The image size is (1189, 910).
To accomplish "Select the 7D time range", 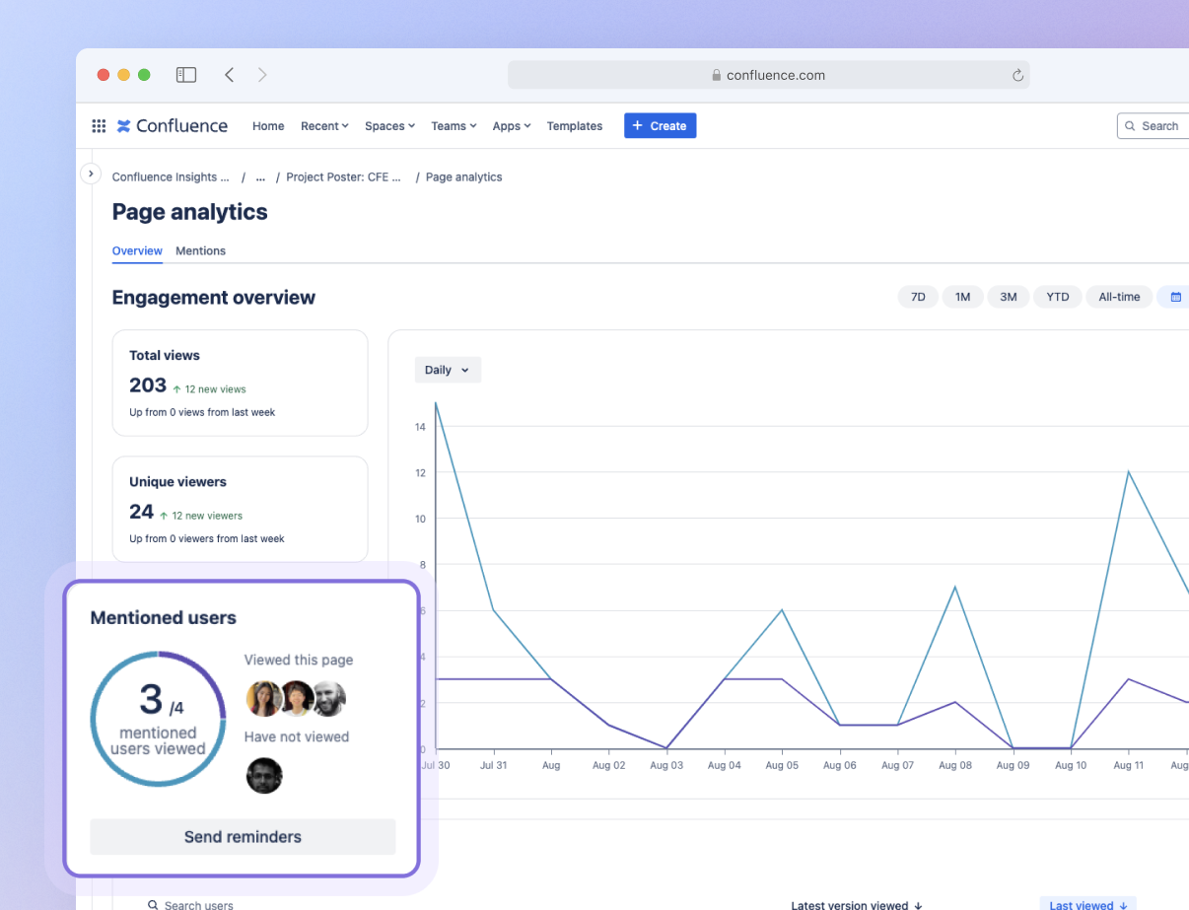I will coord(918,296).
